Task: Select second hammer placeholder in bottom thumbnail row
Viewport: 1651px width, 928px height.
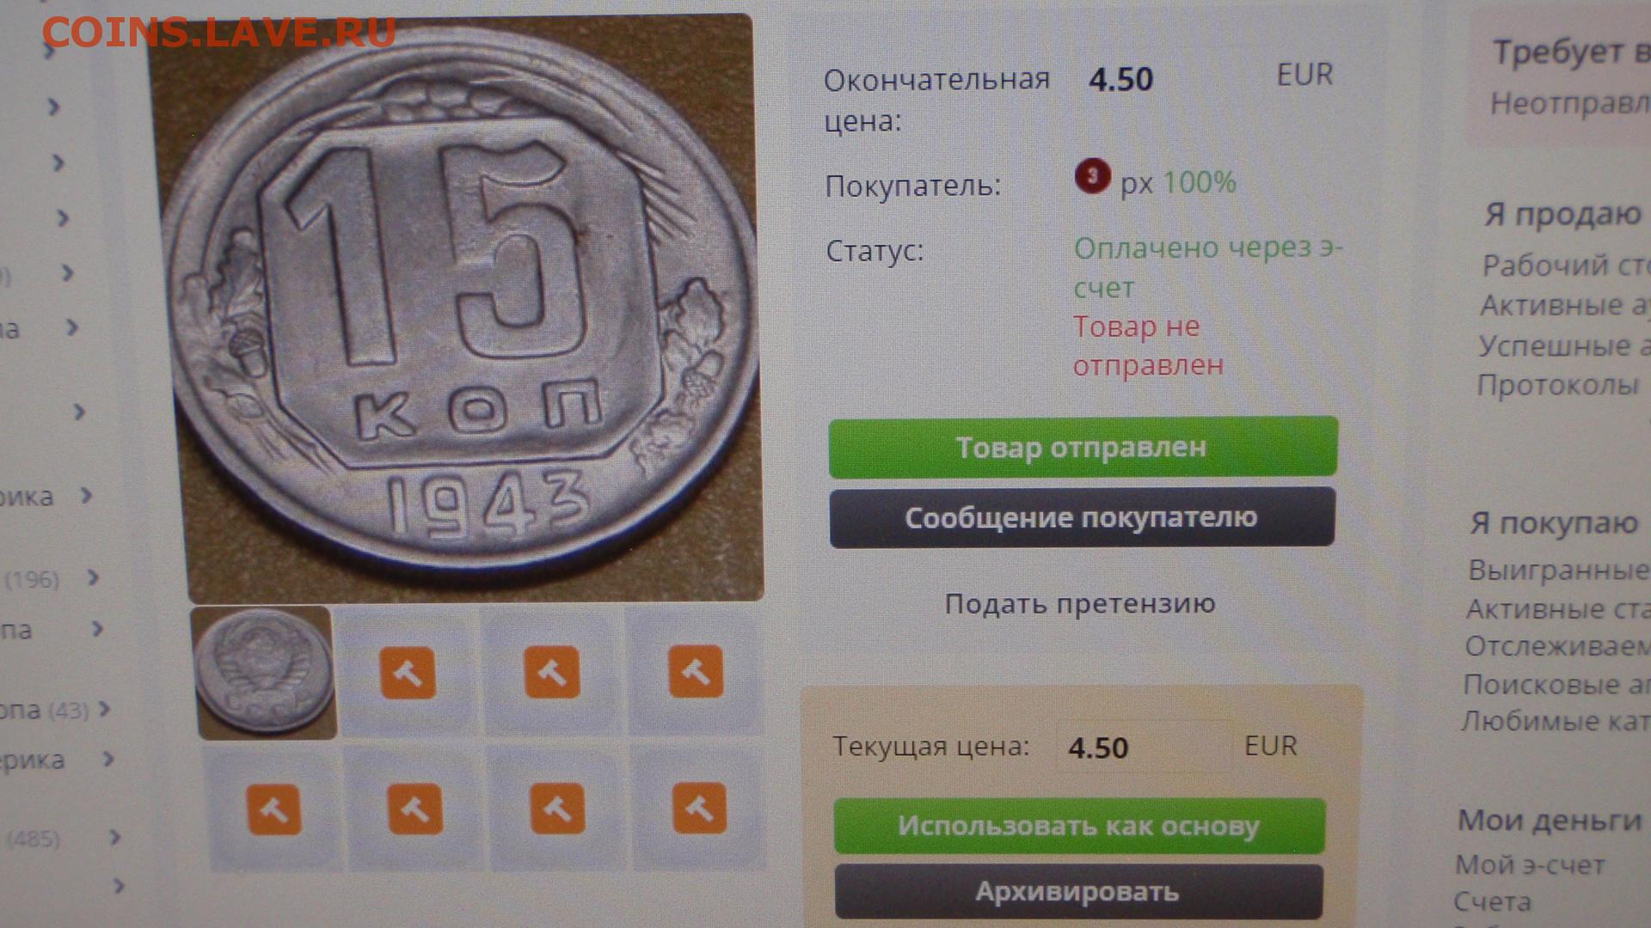Action: click(415, 809)
